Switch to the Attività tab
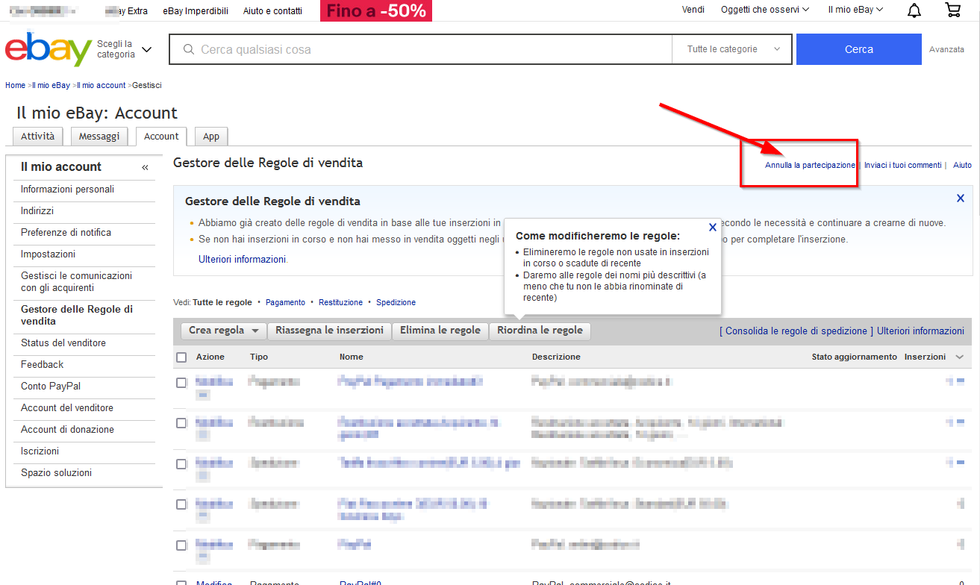The height and width of the screenshot is (585, 980). [37, 137]
